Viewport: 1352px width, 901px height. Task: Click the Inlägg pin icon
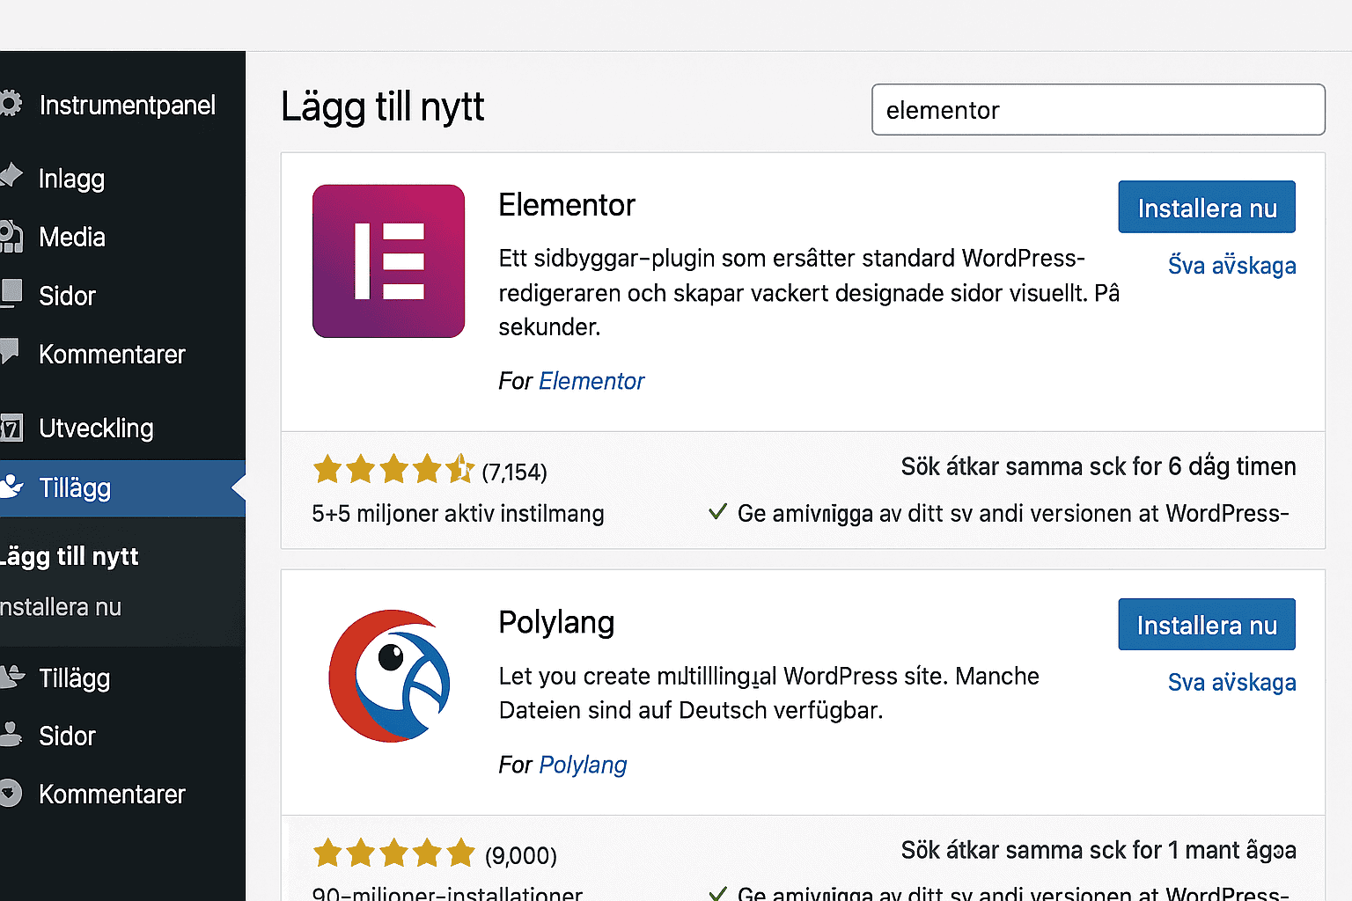(x=11, y=175)
